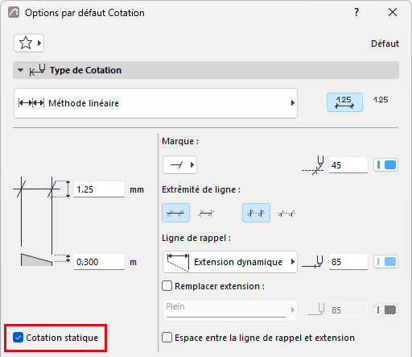Open marker pen color swatch beside 45
This screenshot has width=412, height=357.
pyautogui.click(x=385, y=165)
